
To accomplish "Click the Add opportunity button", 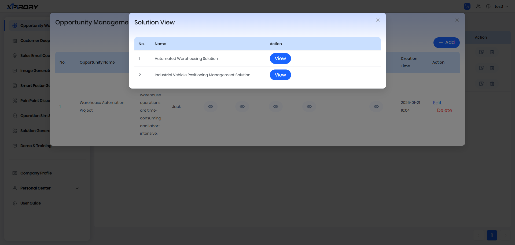I will point(446,43).
